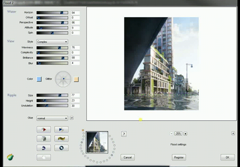The image size is (240, 167).
Task: Open the Glue dropdown showing normal
Action: (52, 118)
